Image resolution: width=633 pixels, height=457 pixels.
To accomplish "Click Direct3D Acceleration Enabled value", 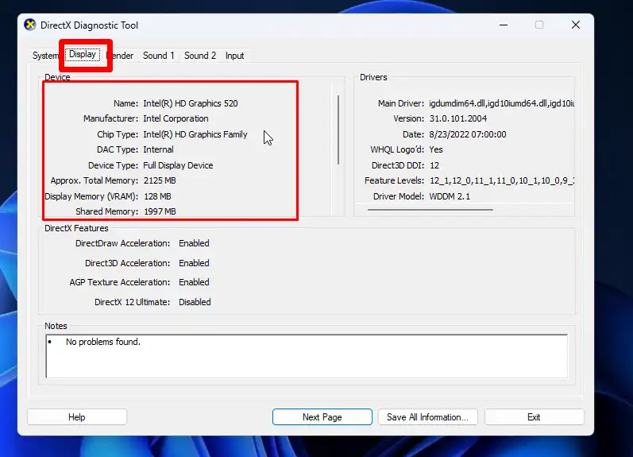I will point(194,263).
